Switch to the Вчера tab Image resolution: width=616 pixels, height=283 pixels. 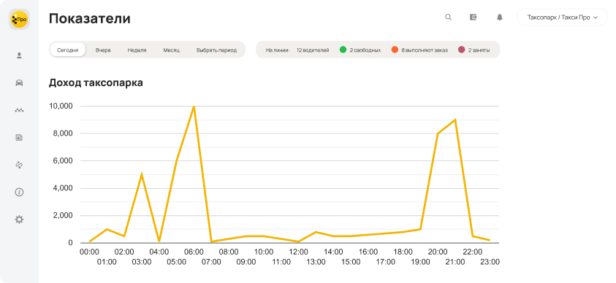point(103,50)
